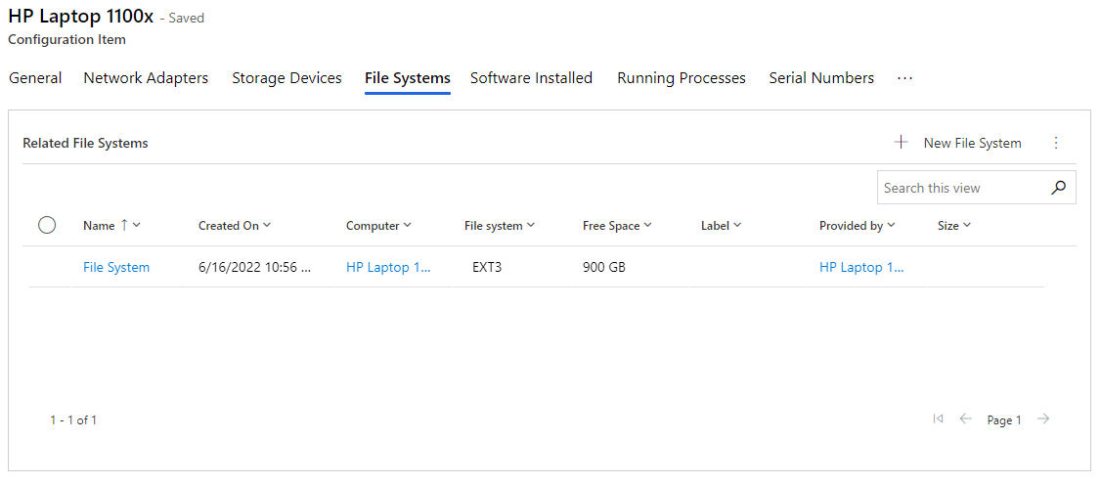Switch to Network Adapters tab
1101x484 pixels.
146,78
